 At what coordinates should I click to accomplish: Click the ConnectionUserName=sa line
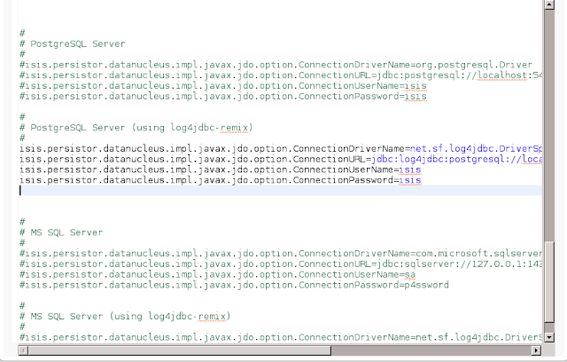[217, 274]
